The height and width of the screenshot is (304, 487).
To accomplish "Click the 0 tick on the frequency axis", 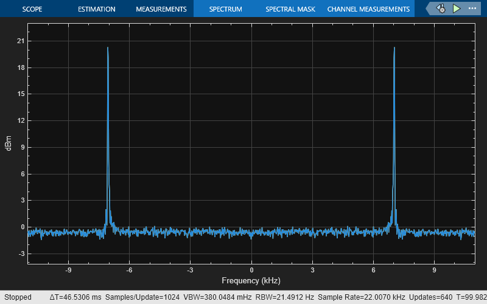I will coord(251,270).
